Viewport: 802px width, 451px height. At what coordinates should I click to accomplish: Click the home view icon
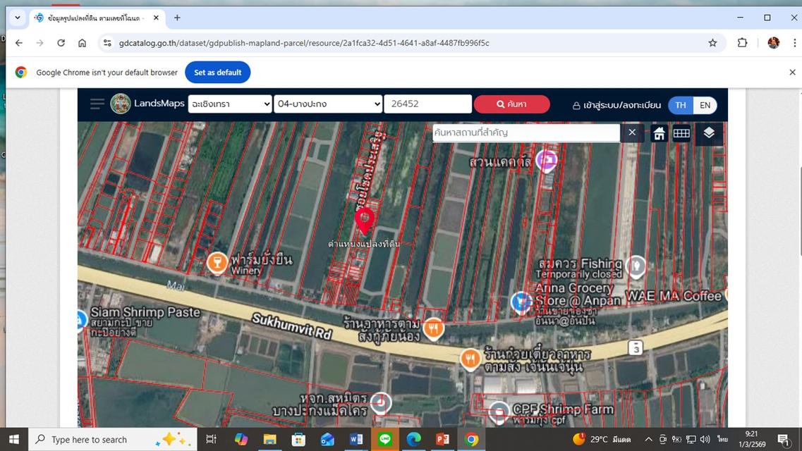pos(659,133)
